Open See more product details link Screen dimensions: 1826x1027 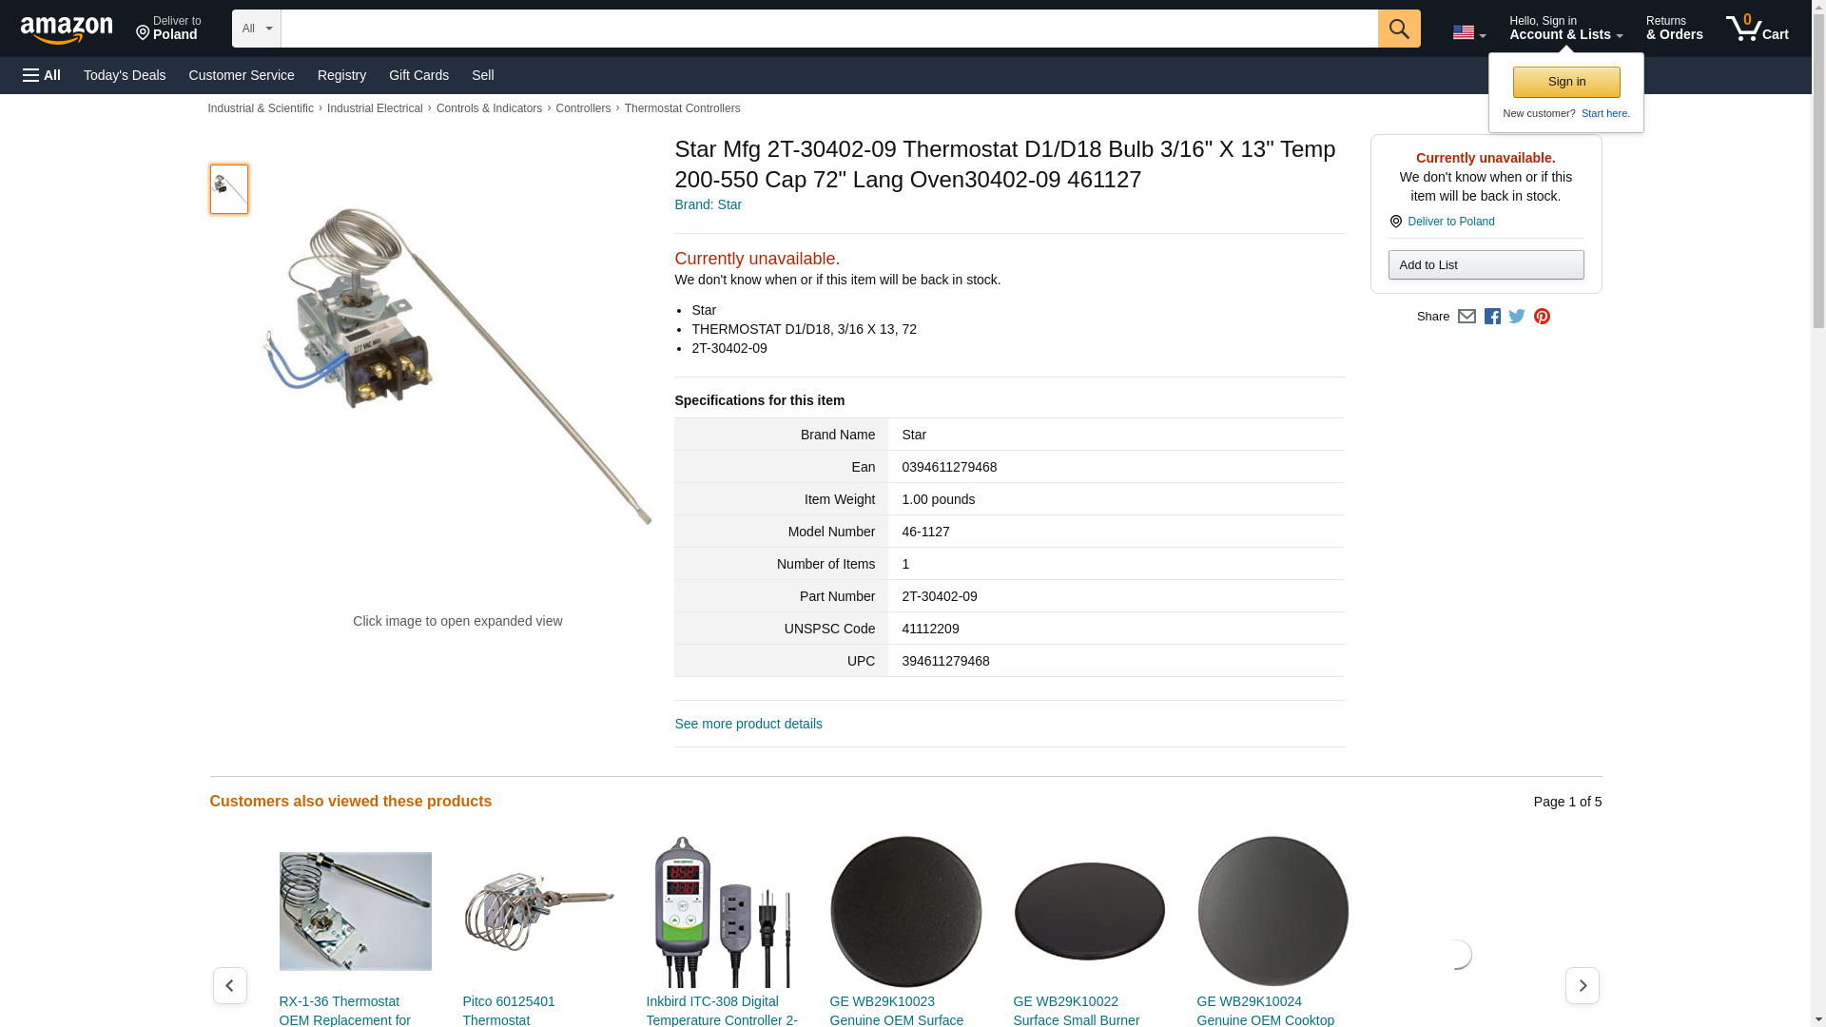748,724
